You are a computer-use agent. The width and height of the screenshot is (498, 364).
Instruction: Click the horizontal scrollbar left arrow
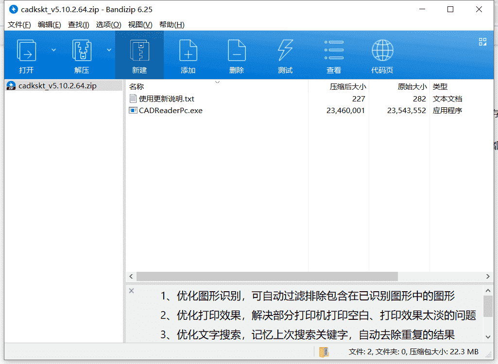point(131,277)
